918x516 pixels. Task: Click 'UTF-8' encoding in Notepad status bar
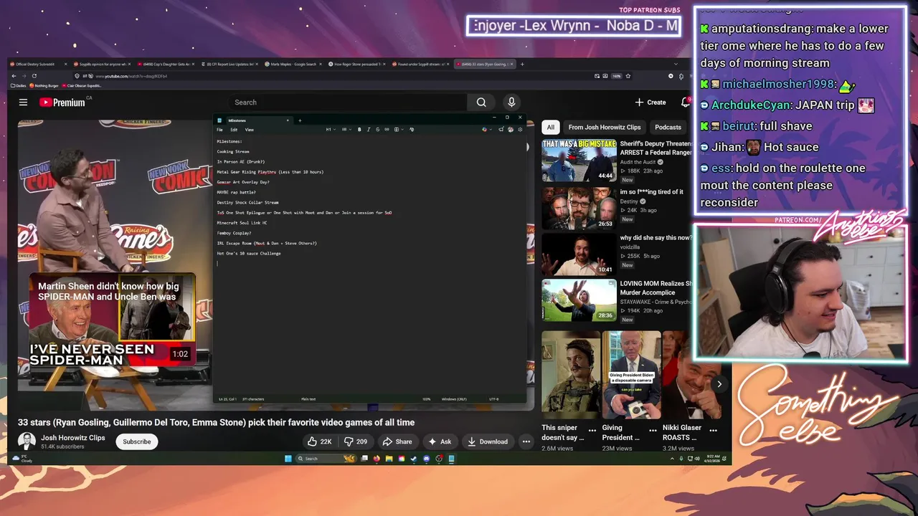[x=494, y=399]
